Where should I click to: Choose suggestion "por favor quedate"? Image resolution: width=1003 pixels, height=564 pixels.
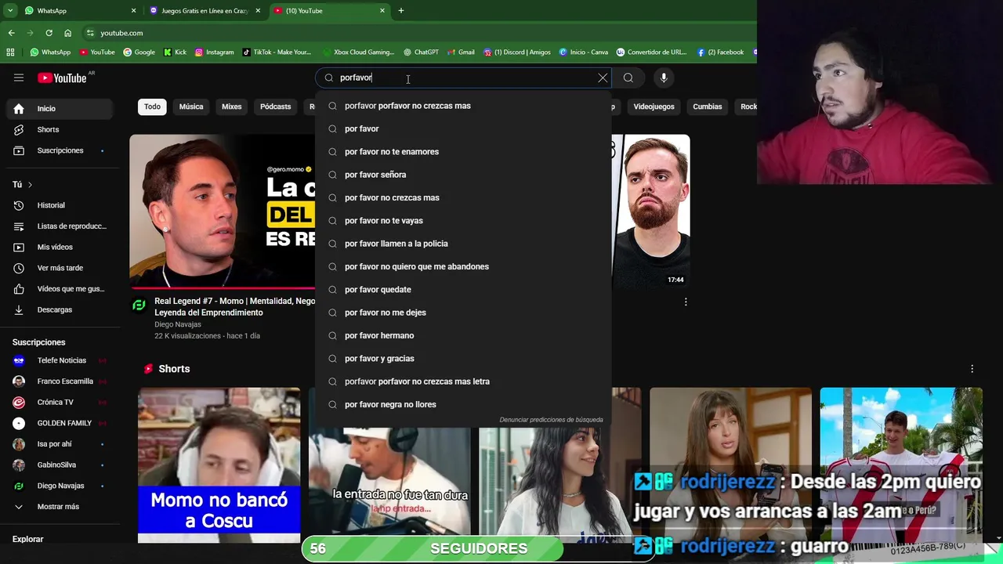point(462,290)
